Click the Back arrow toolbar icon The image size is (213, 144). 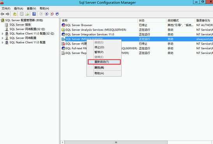click(2, 14)
